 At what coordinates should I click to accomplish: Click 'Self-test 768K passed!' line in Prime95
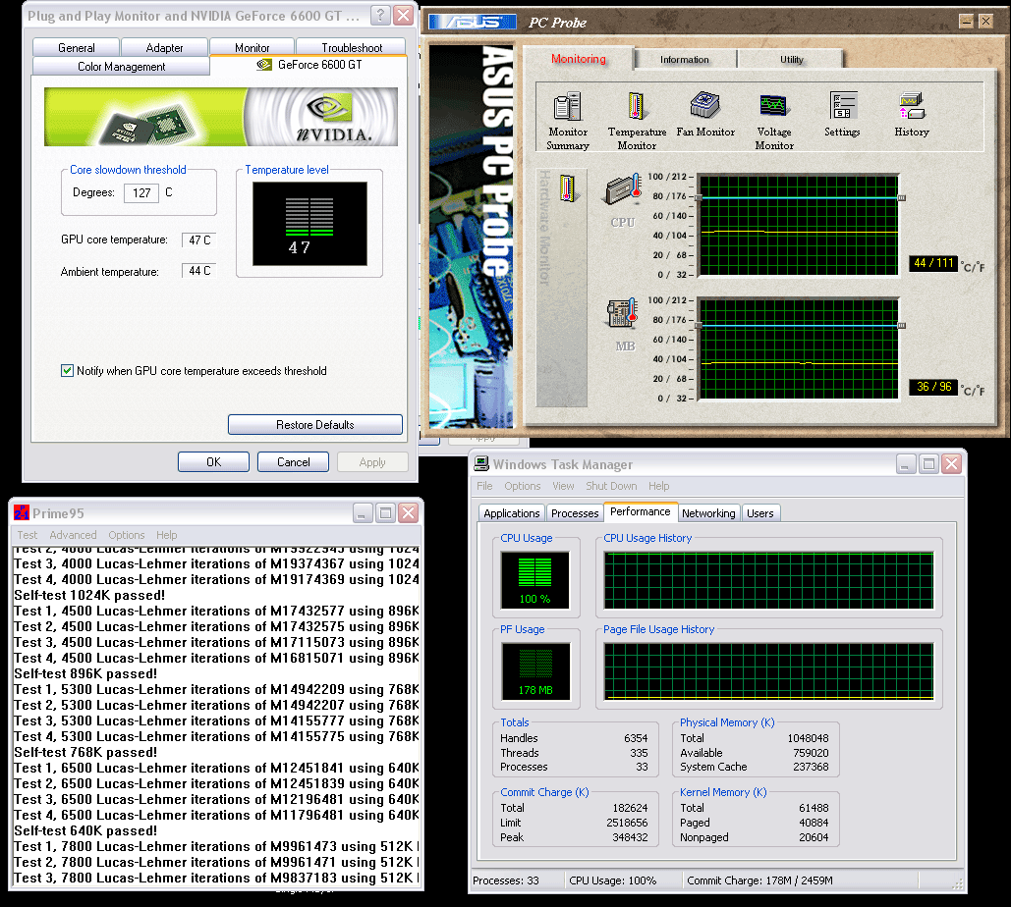(85, 752)
